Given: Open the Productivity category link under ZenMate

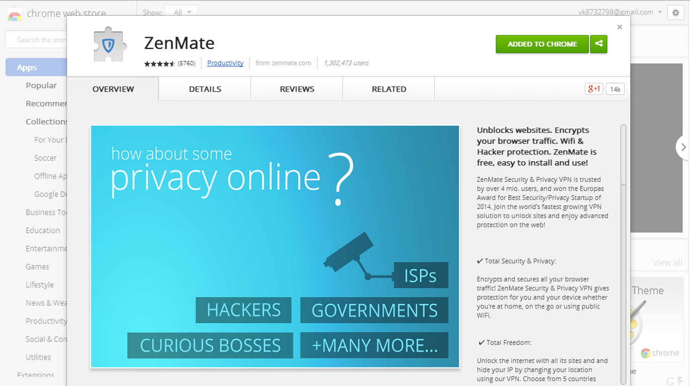Looking at the screenshot, I should pos(225,63).
